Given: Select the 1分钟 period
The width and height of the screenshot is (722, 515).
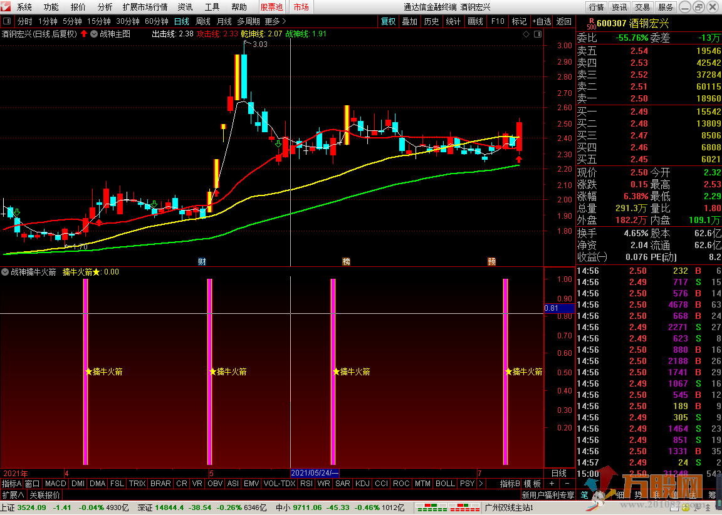Looking at the screenshot, I should point(48,22).
